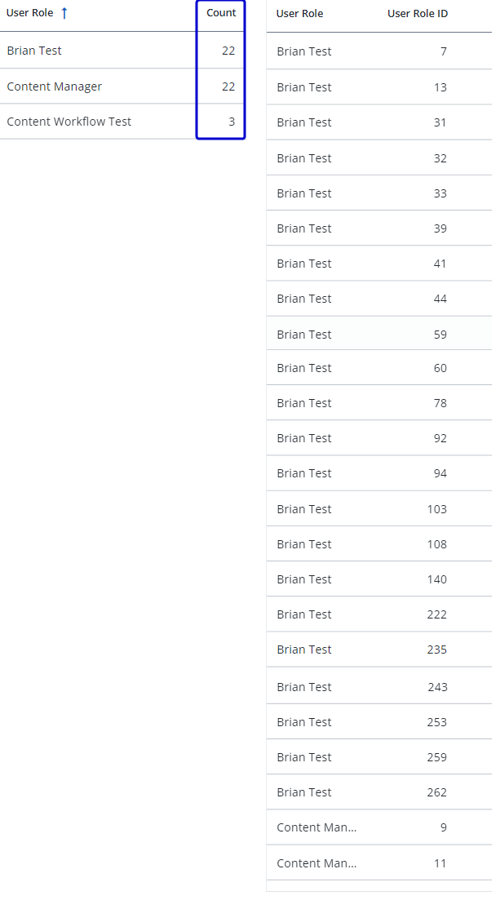Select the Content Man... row with ID 11

[x=379, y=862]
